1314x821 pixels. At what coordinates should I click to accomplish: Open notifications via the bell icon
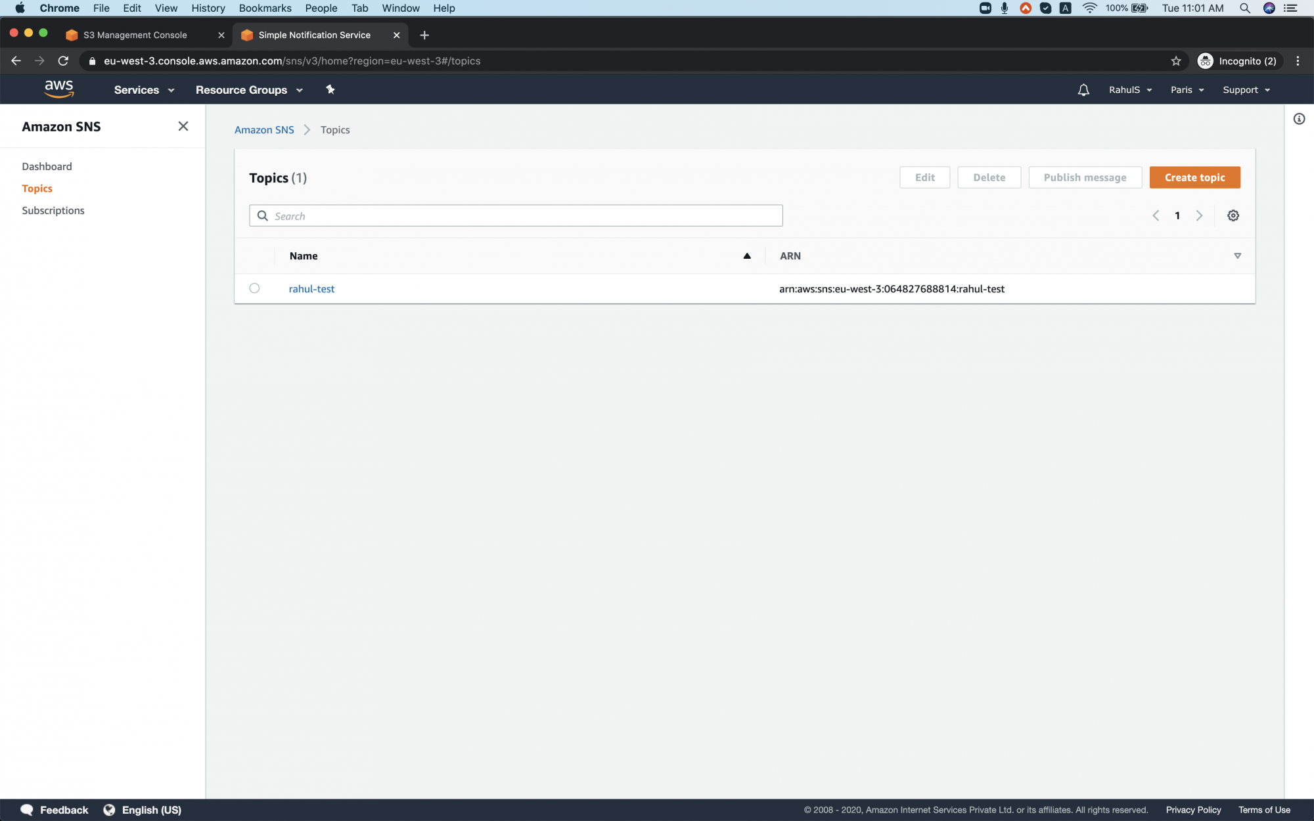pyautogui.click(x=1083, y=89)
